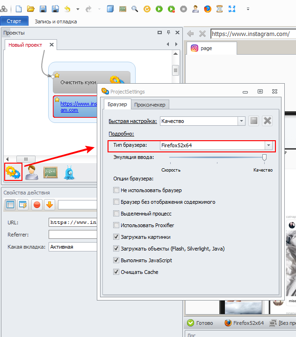
Task: Open project with the folder icon
Action: click(x=31, y=9)
